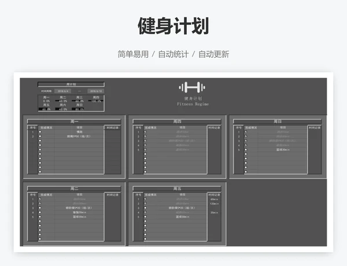Select the 周一 section header
The image size is (347, 266).
(x=73, y=121)
